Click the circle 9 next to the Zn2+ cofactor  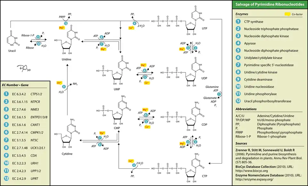pyautogui.click(x=64, y=86)
